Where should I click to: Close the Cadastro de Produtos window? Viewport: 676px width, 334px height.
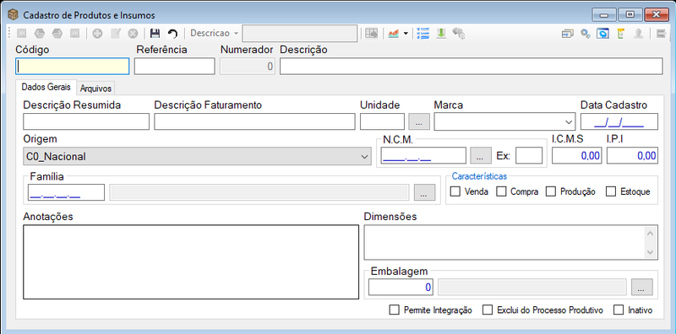click(x=657, y=15)
